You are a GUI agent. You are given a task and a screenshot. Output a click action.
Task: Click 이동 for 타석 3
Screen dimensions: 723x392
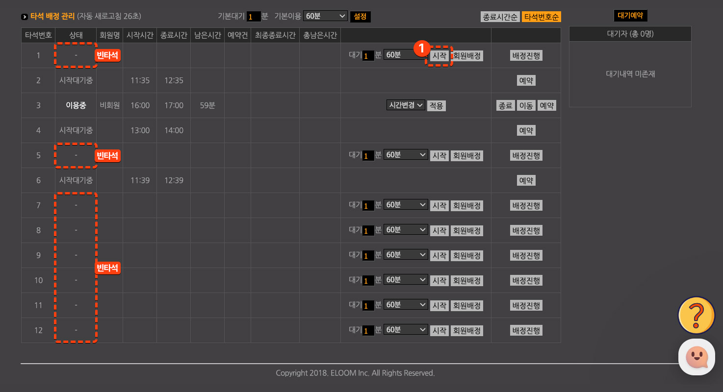(x=526, y=106)
